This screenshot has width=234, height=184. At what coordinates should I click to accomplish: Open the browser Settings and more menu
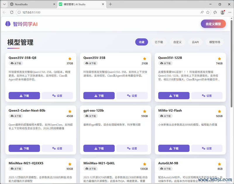click(230, 12)
